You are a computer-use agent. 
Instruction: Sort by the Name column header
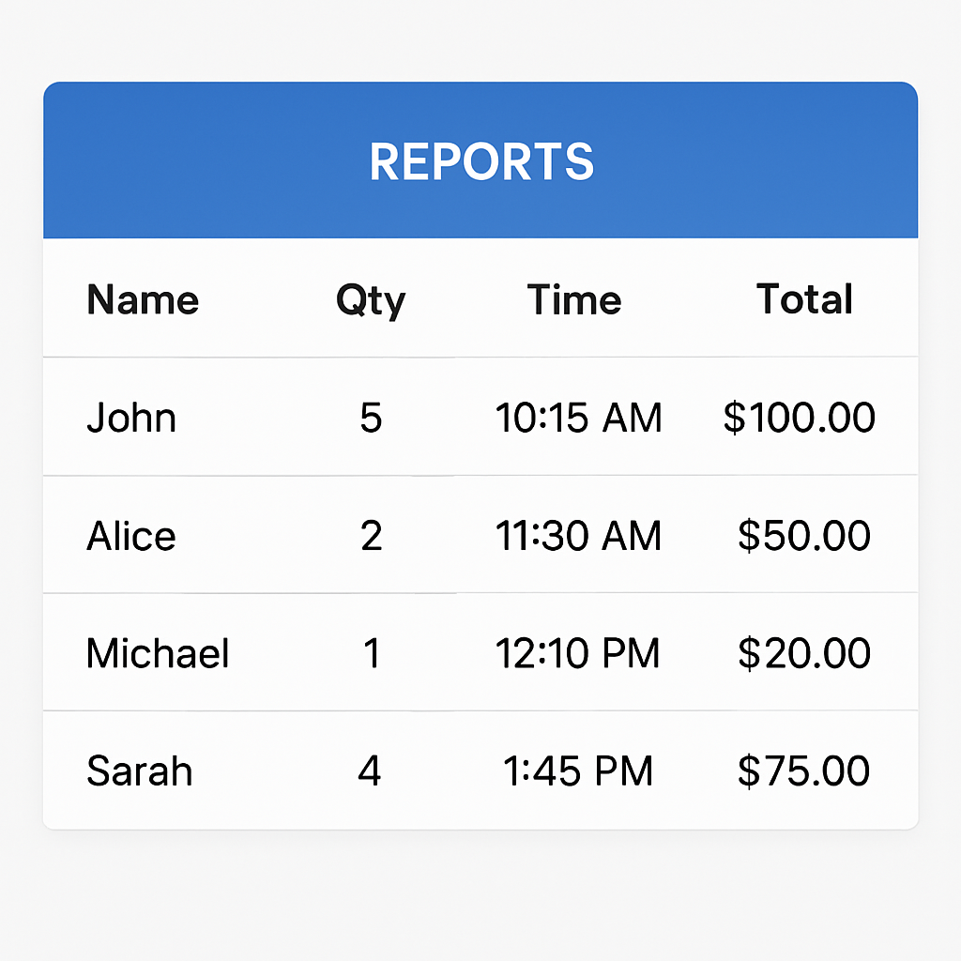143,299
